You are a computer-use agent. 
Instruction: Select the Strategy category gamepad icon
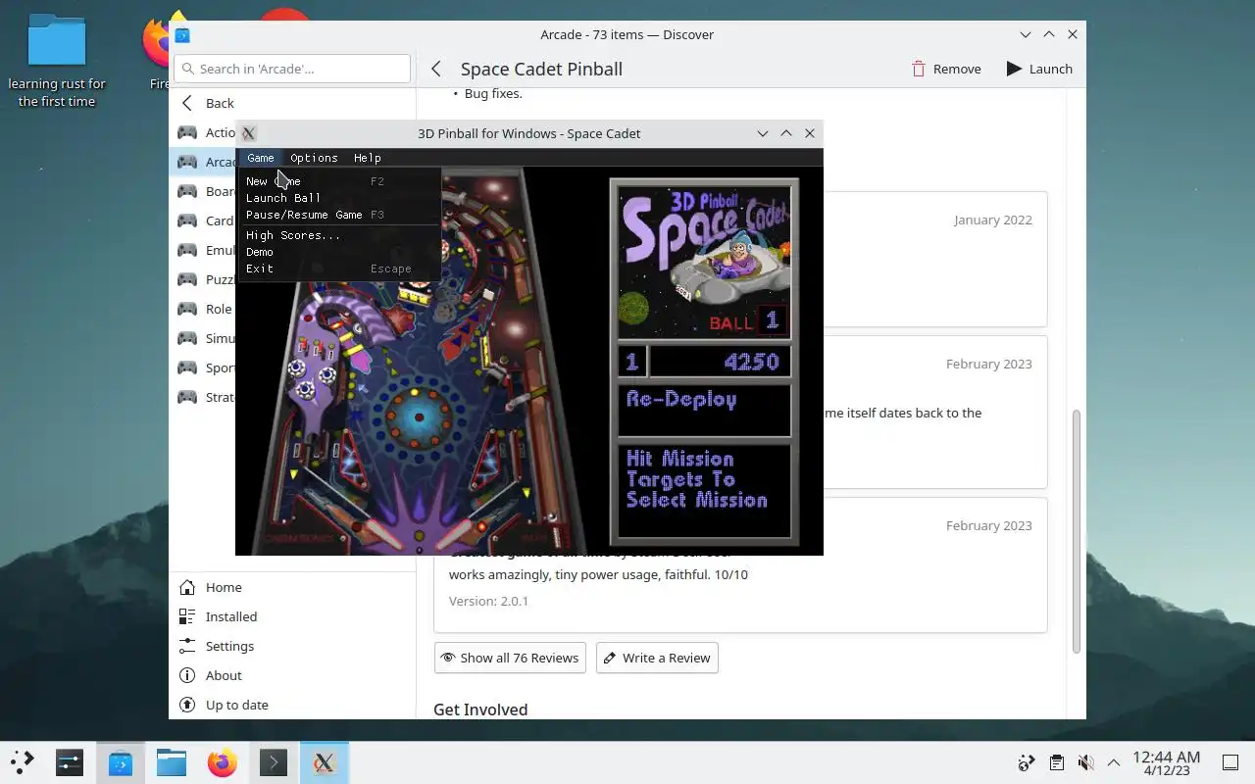point(186,397)
